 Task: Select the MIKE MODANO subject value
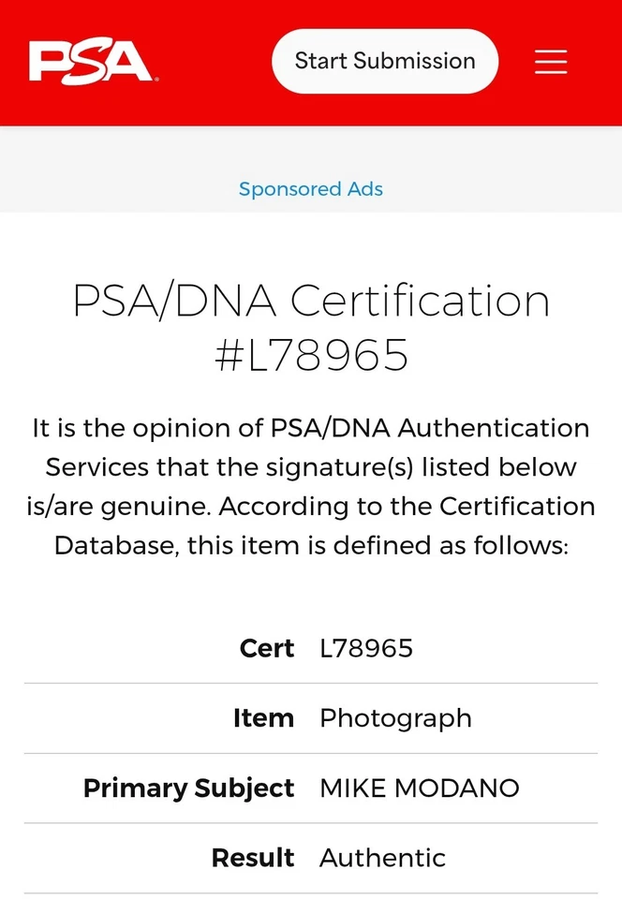(420, 788)
